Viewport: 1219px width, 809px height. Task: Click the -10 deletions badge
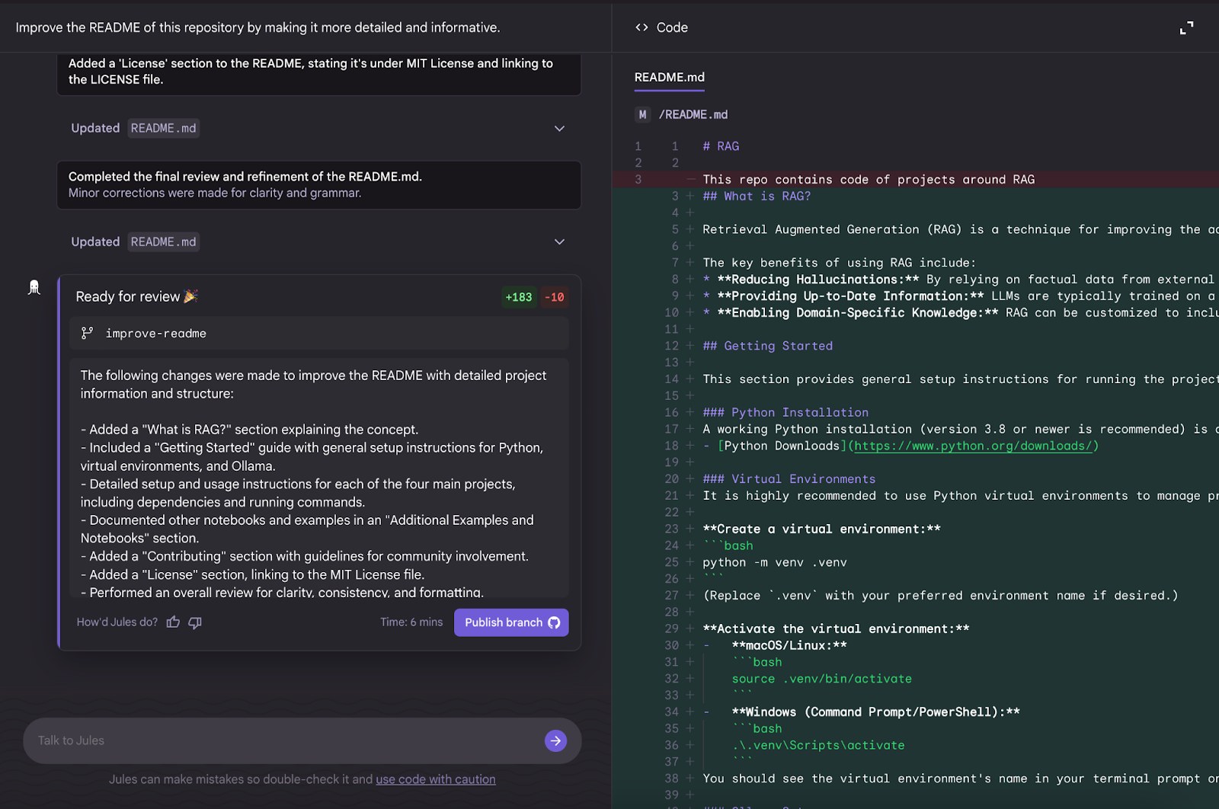click(x=555, y=297)
